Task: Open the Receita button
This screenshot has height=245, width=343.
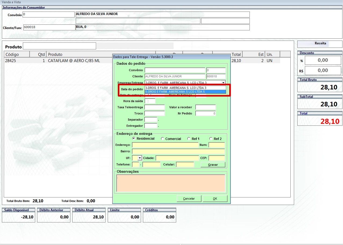Action: tap(320, 44)
